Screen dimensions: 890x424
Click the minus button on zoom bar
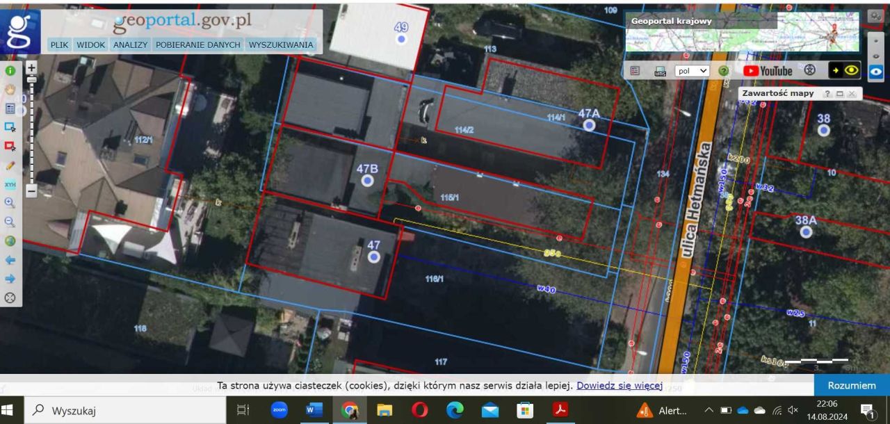31,191
